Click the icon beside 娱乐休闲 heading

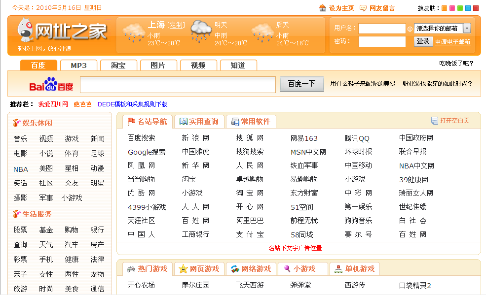(17, 123)
